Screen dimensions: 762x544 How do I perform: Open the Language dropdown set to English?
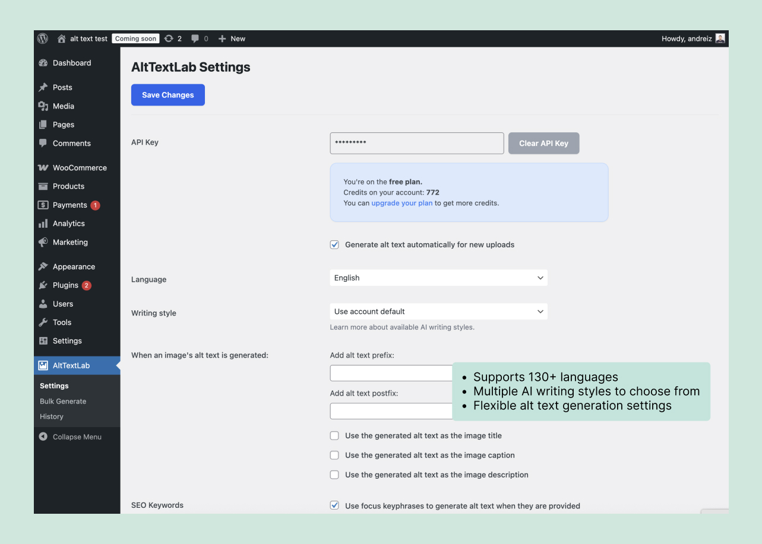tap(438, 278)
